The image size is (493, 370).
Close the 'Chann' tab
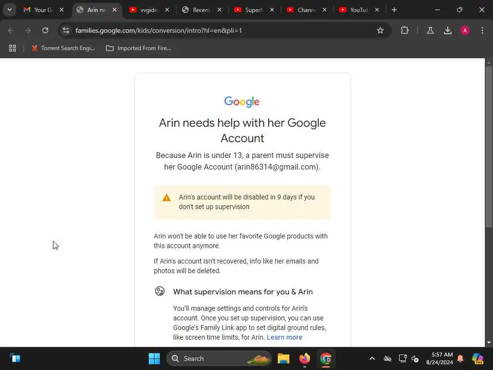324,10
